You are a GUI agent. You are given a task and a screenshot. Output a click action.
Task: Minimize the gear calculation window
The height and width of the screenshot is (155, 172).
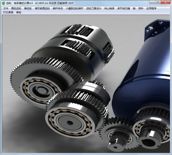pos(151,3)
